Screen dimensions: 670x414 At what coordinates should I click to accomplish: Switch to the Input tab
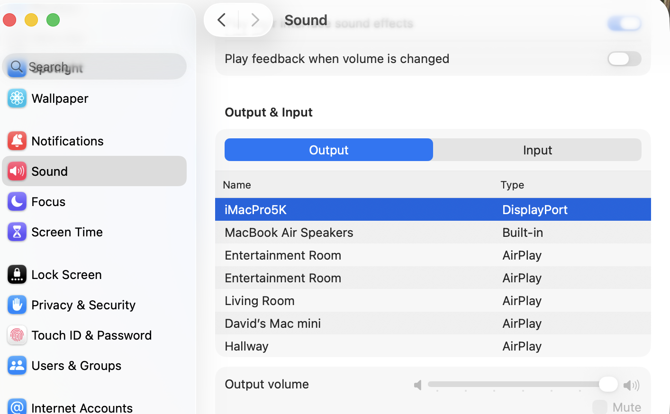tap(537, 150)
